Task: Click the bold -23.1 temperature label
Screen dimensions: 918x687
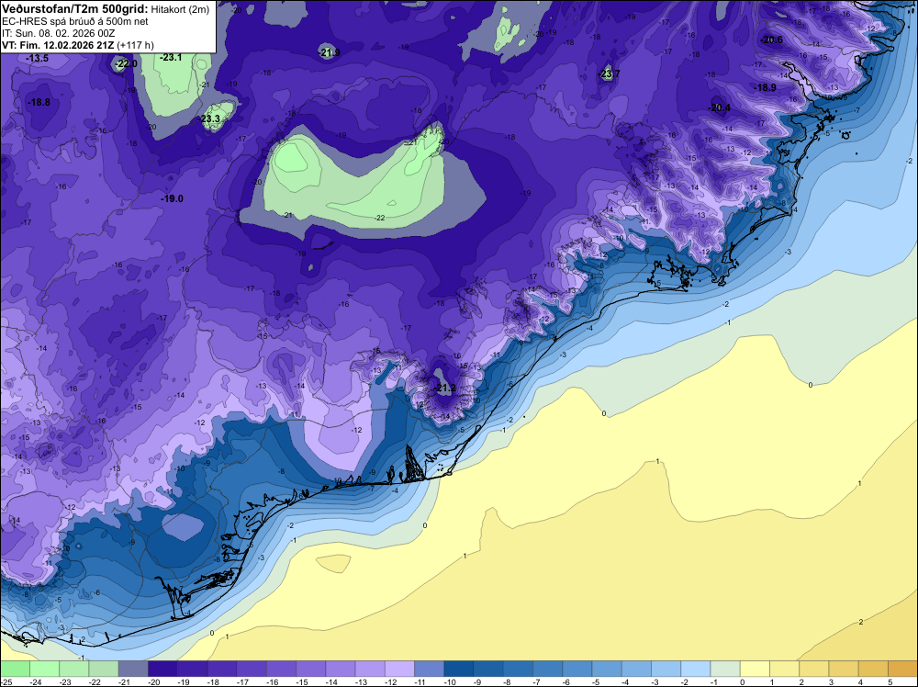Action: [x=171, y=57]
